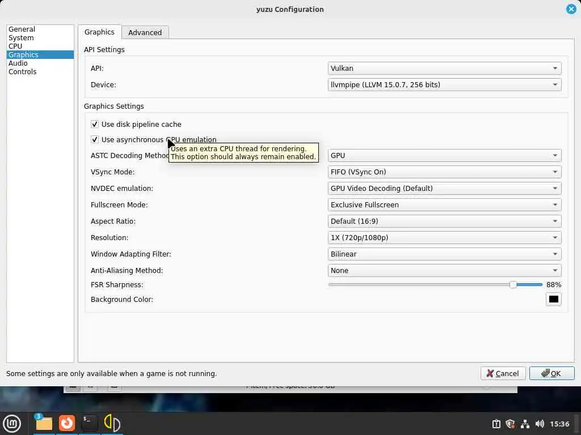Open the terminal from the taskbar

point(89,423)
